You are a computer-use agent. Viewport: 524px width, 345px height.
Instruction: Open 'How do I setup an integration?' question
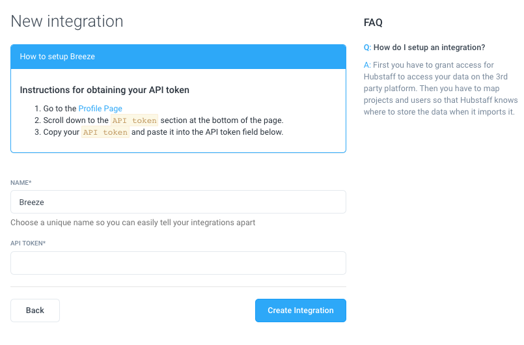430,48
